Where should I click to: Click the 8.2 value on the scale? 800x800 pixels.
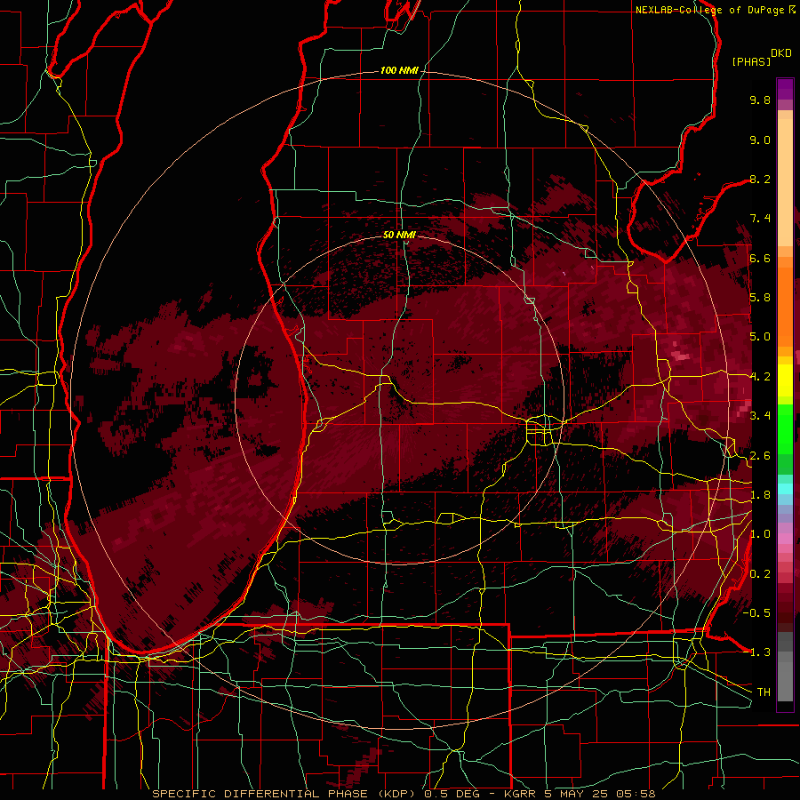click(760, 179)
